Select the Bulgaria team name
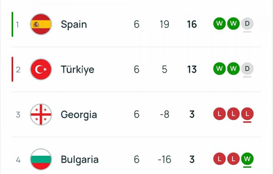 point(79,159)
